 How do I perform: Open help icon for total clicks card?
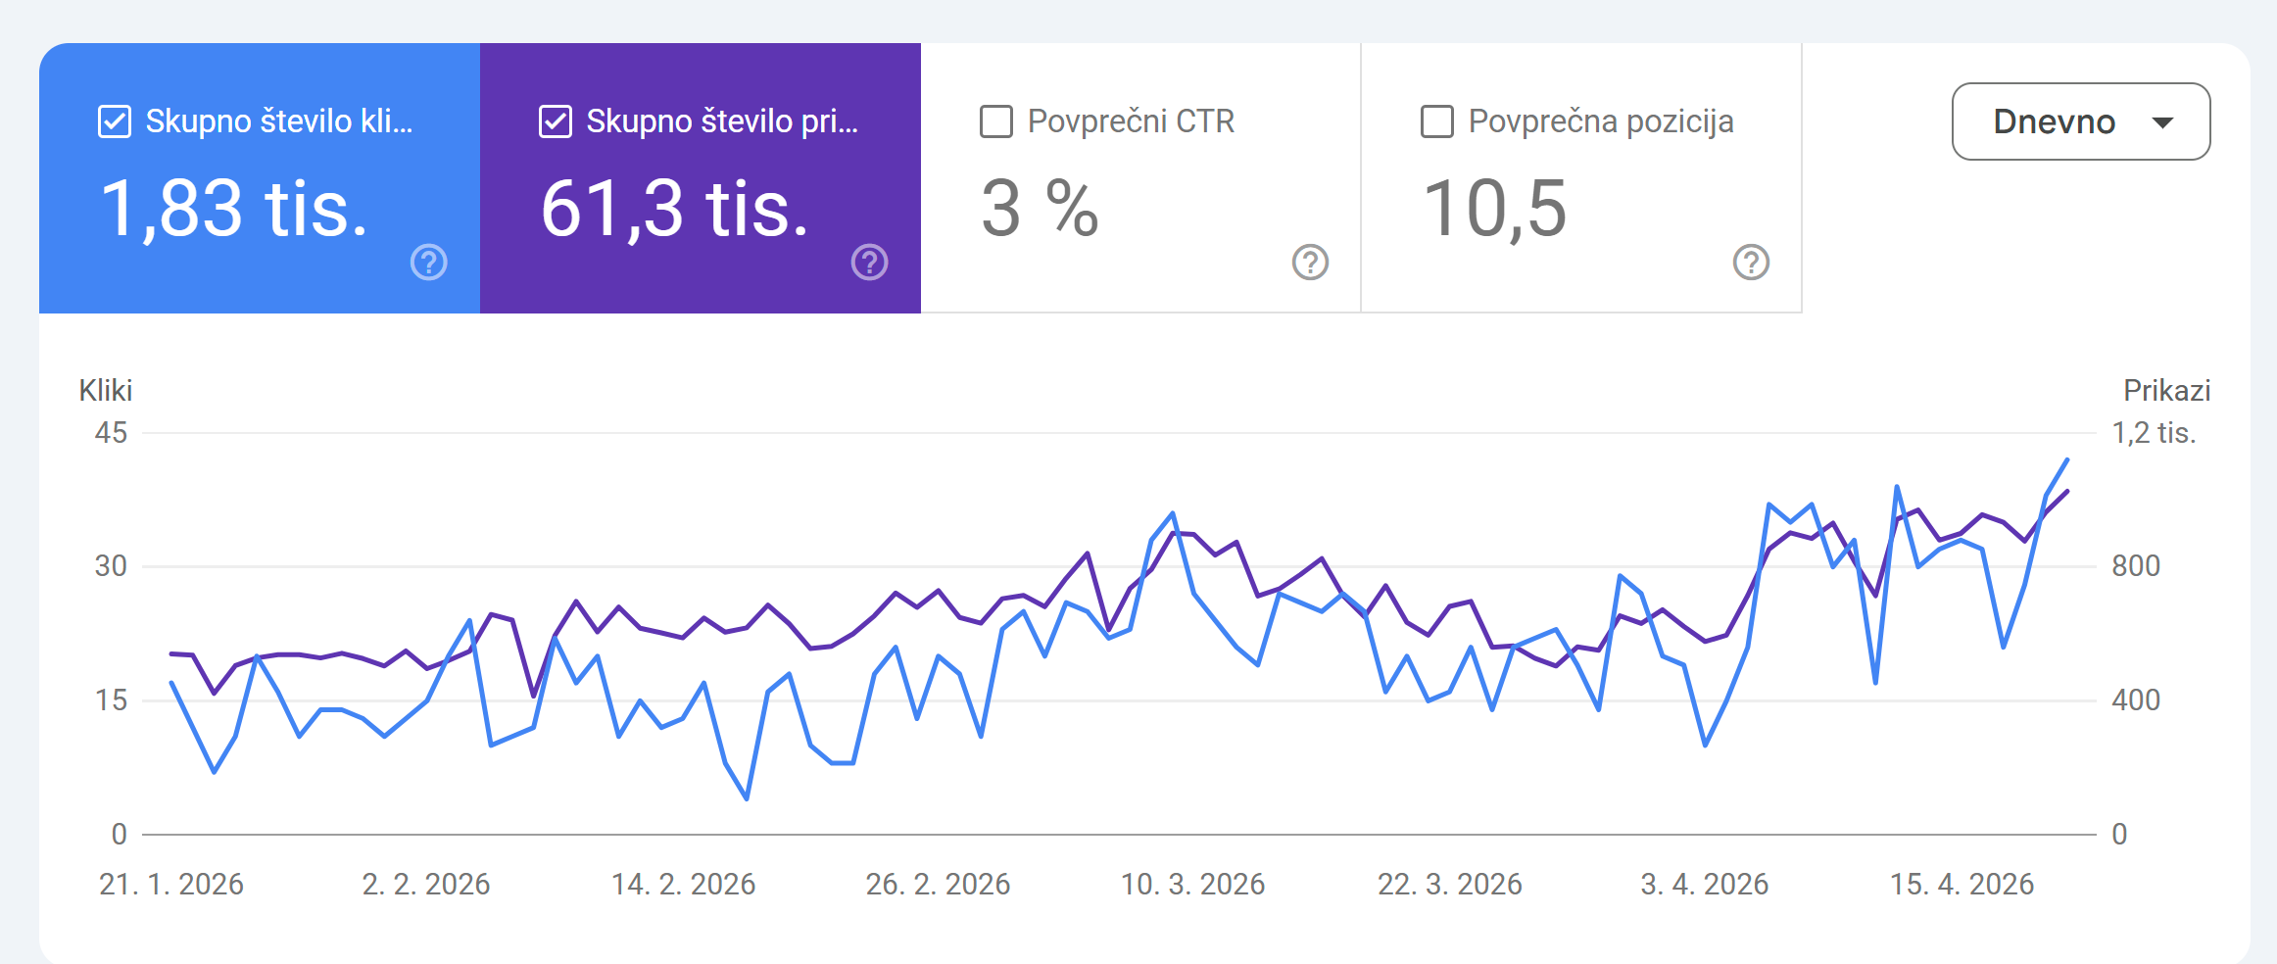point(429,263)
